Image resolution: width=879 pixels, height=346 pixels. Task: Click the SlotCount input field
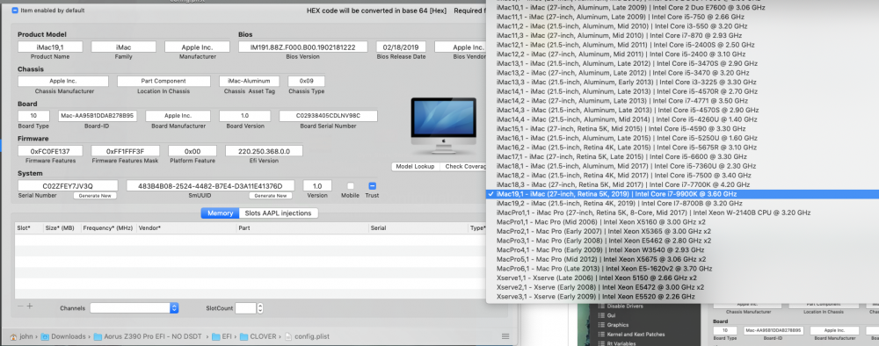pyautogui.click(x=245, y=308)
